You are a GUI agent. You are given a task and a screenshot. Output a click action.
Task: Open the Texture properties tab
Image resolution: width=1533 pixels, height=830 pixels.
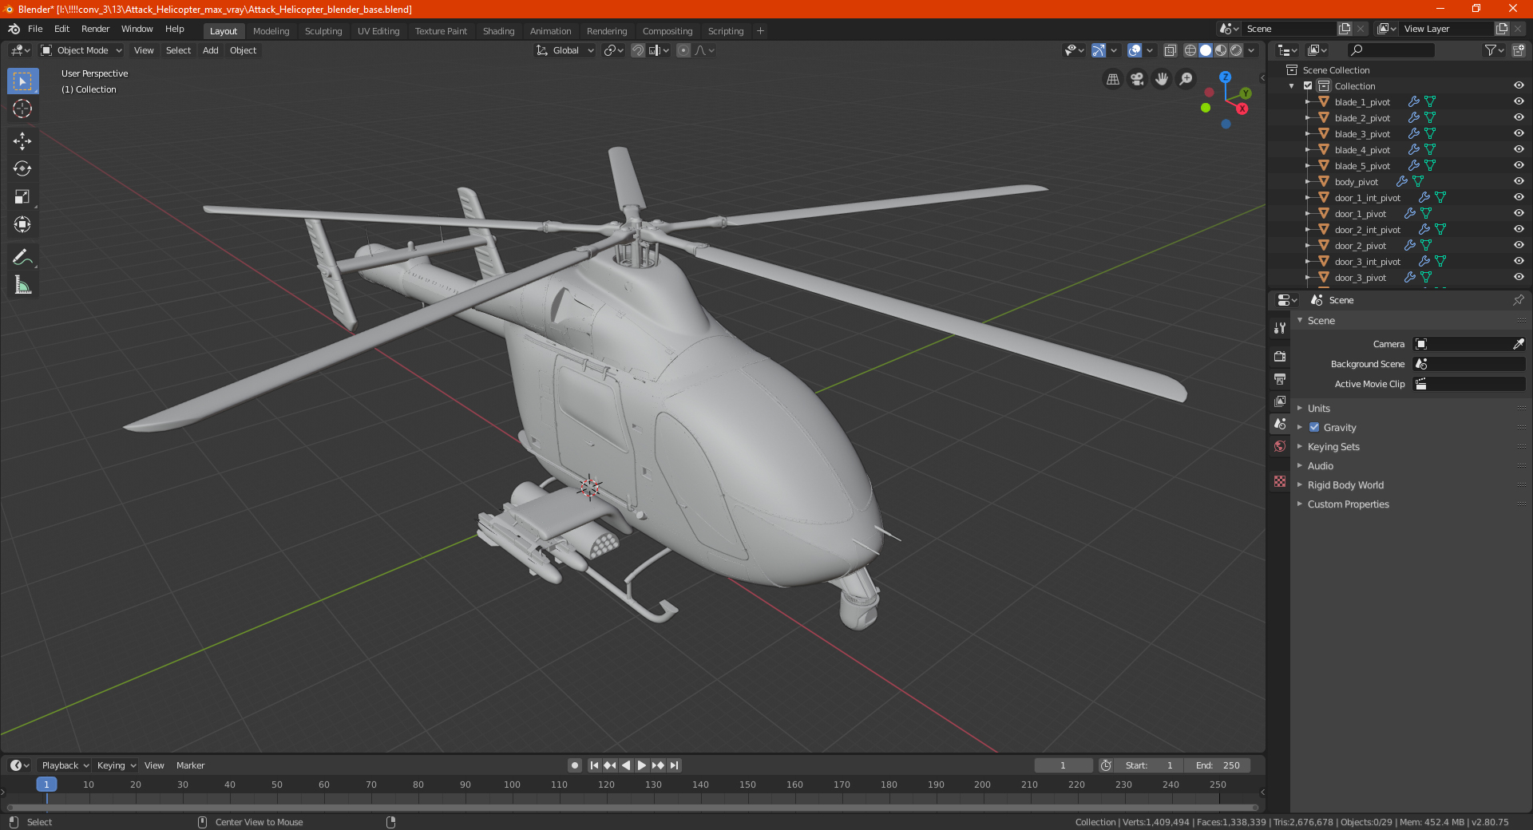click(x=1280, y=481)
